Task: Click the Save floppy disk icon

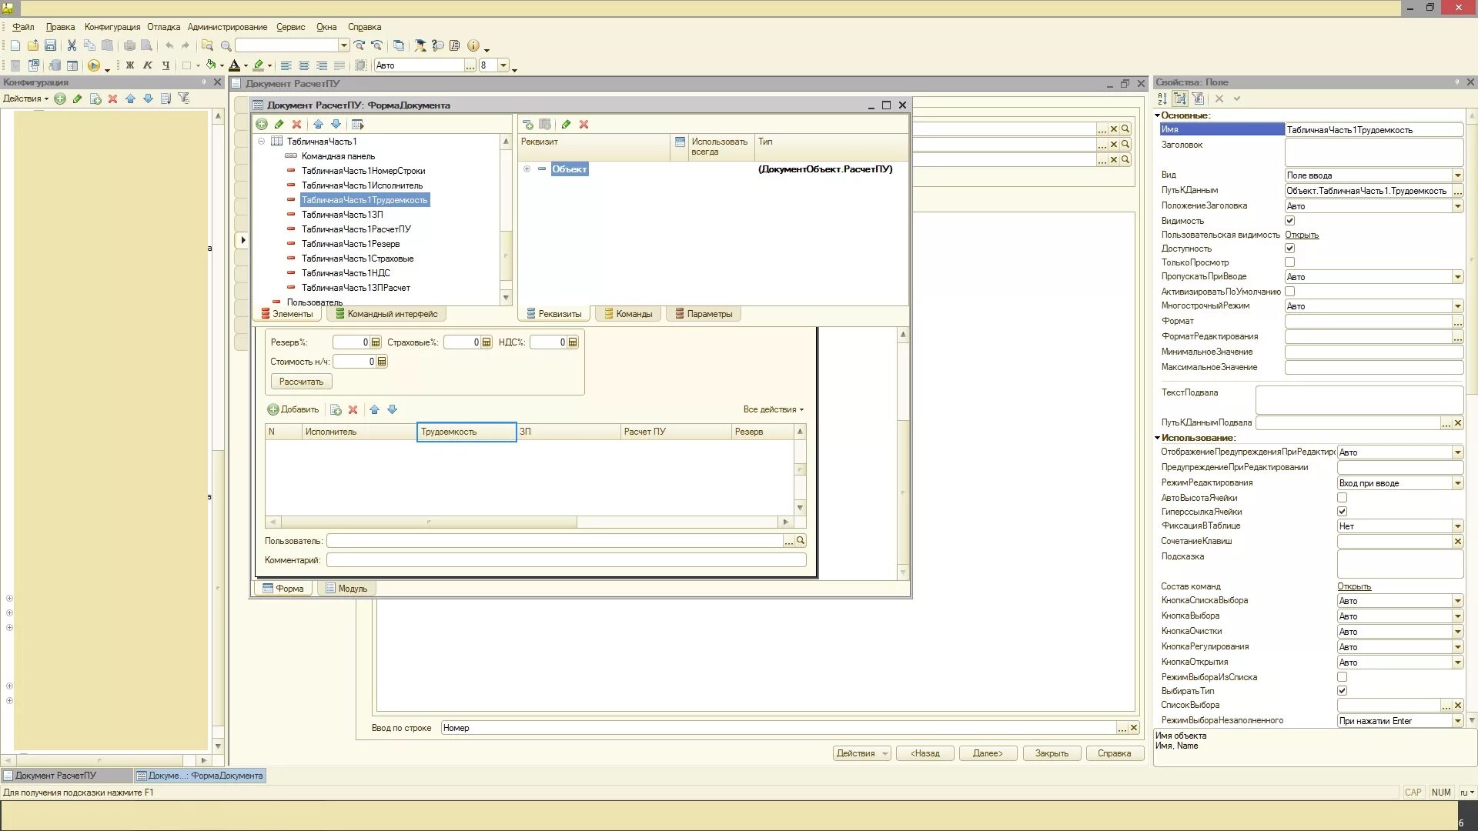Action: pyautogui.click(x=51, y=45)
